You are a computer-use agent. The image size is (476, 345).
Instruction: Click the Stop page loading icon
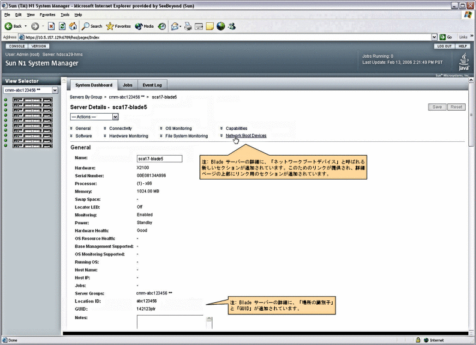click(51, 26)
